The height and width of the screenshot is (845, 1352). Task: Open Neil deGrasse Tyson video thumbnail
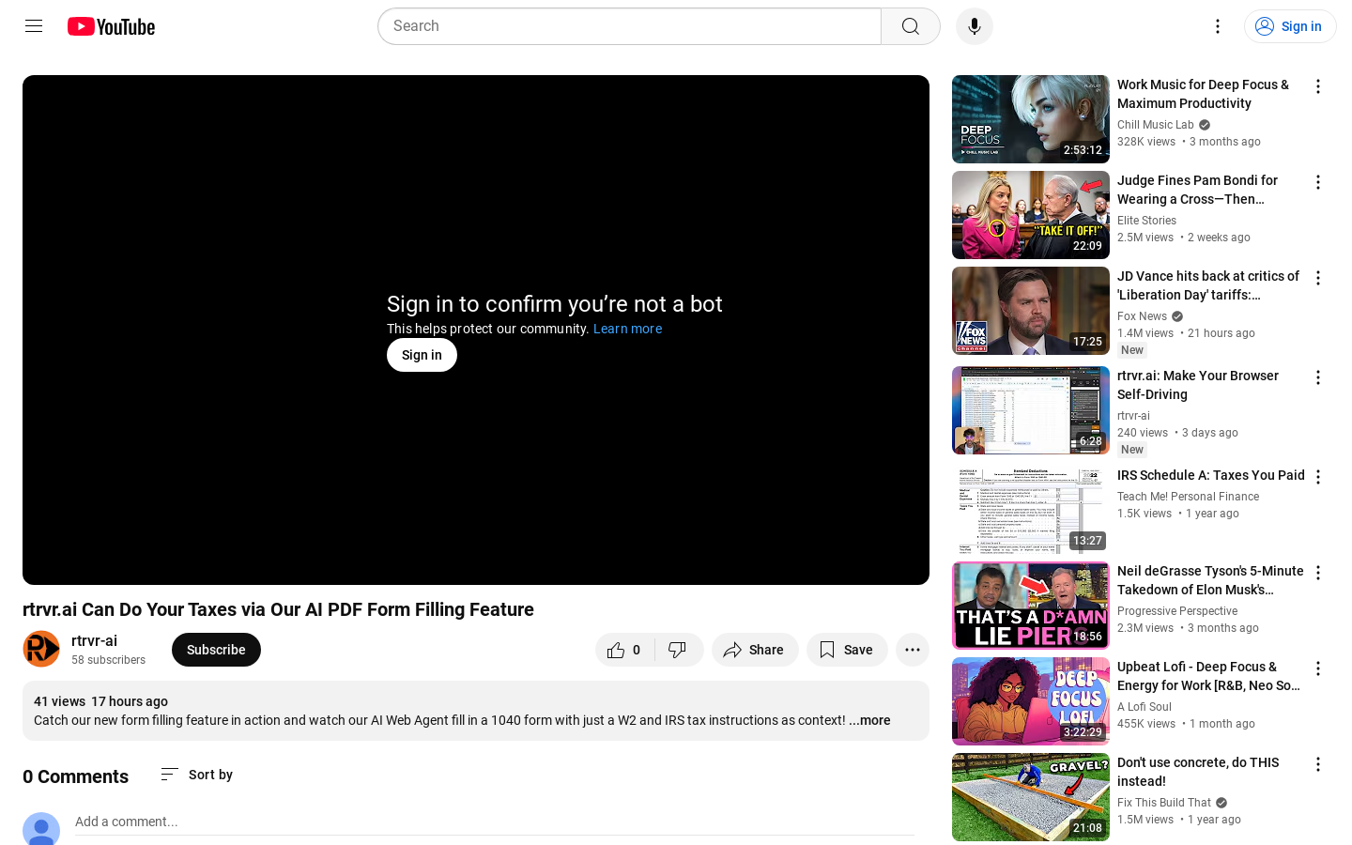tap(1031, 606)
